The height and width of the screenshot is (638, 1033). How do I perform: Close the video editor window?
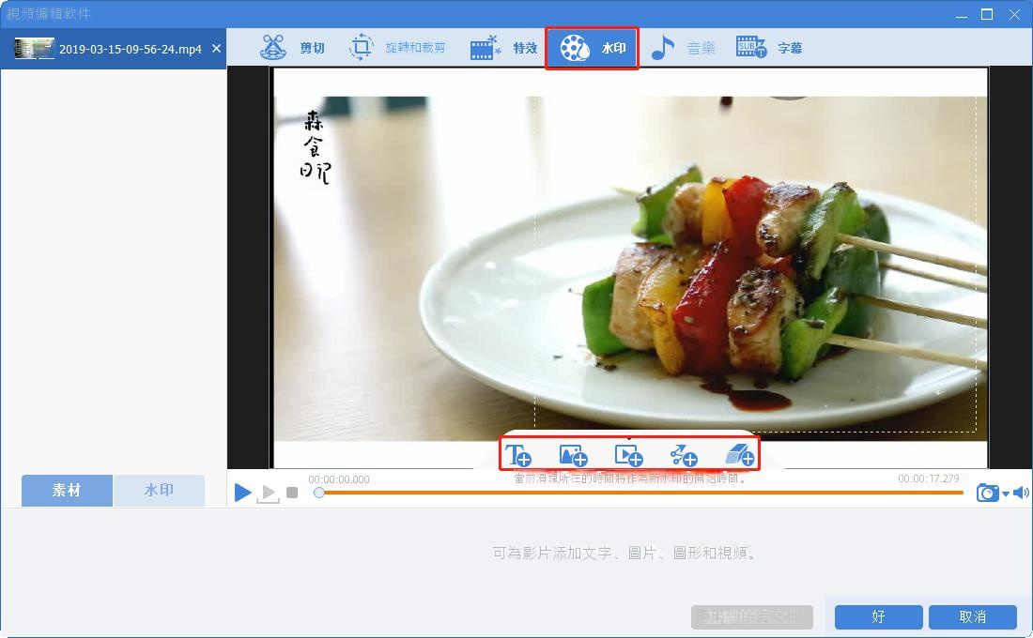click(1014, 14)
